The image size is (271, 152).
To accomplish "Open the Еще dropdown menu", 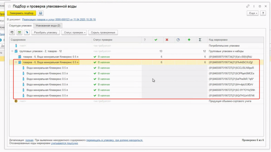I will coord(252,13).
